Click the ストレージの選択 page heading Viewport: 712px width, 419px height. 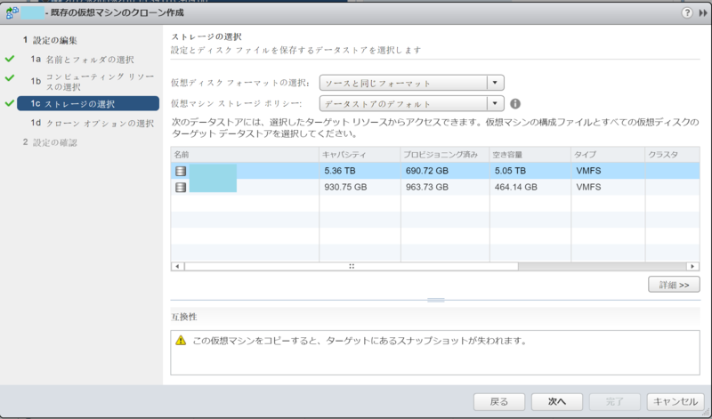pos(206,36)
